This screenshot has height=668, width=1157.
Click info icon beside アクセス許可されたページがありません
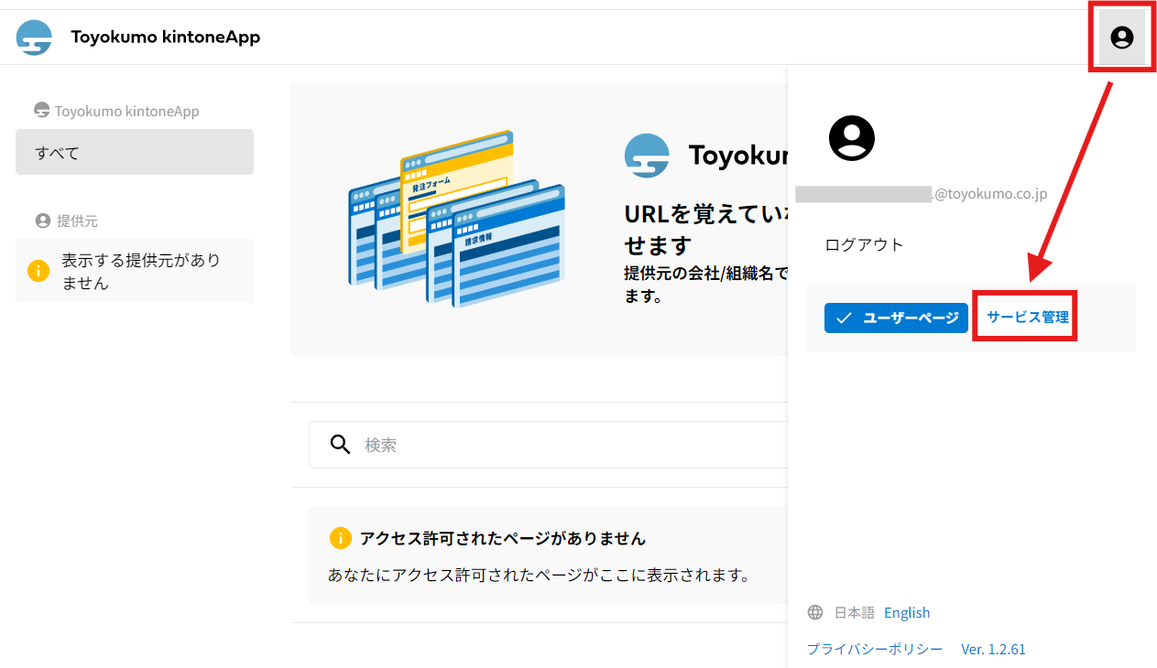click(x=340, y=538)
